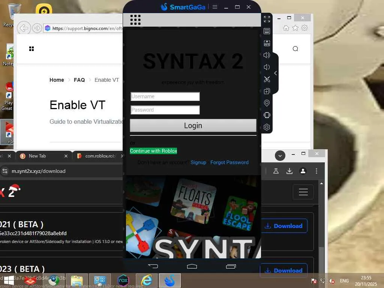384x288 pixels.
Task: Open site info icon beside the synt2x URL
Action: (x=5, y=171)
